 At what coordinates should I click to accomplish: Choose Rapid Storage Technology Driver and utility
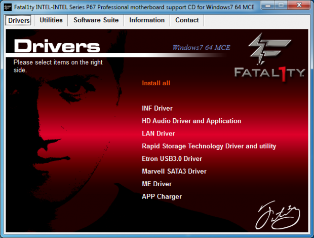[x=209, y=146]
